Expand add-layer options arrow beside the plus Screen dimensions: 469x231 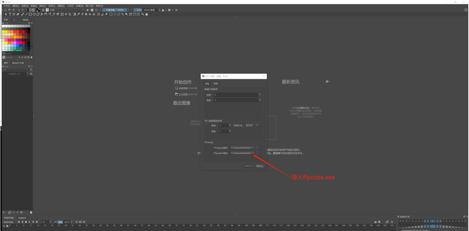(x=6, y=212)
